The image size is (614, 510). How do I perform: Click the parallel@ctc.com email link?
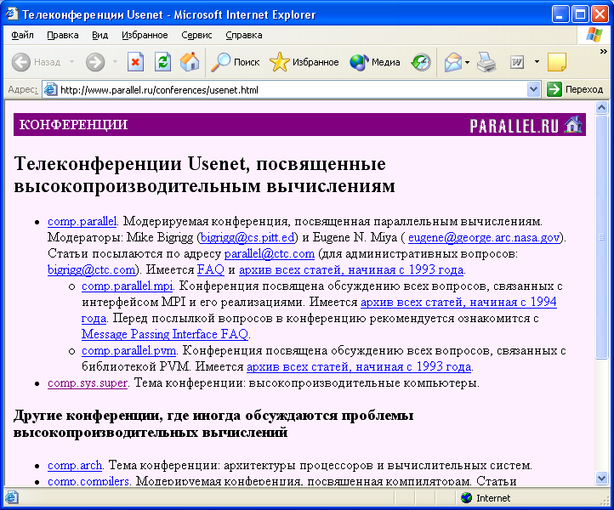tap(270, 253)
